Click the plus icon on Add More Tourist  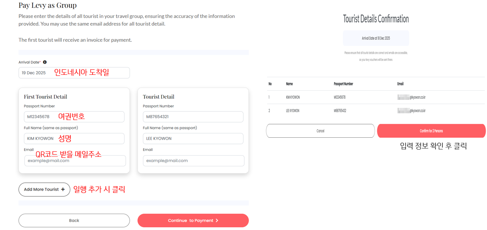pos(63,189)
